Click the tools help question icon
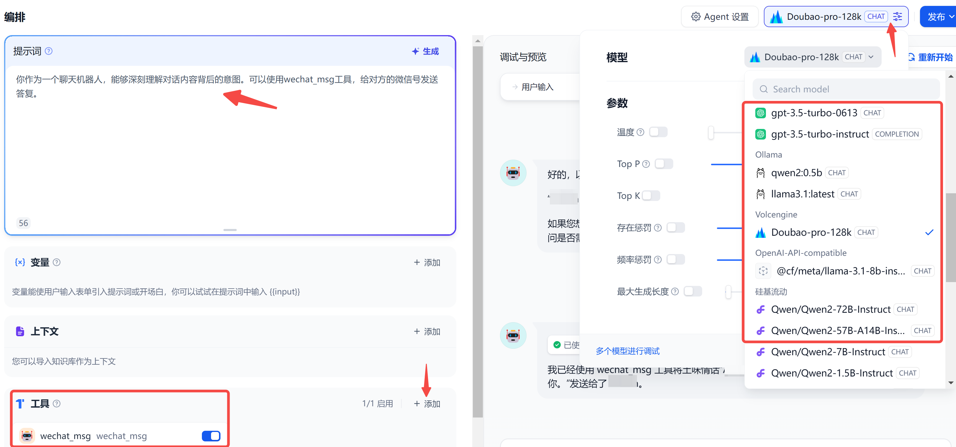The image size is (956, 447). tap(56, 404)
